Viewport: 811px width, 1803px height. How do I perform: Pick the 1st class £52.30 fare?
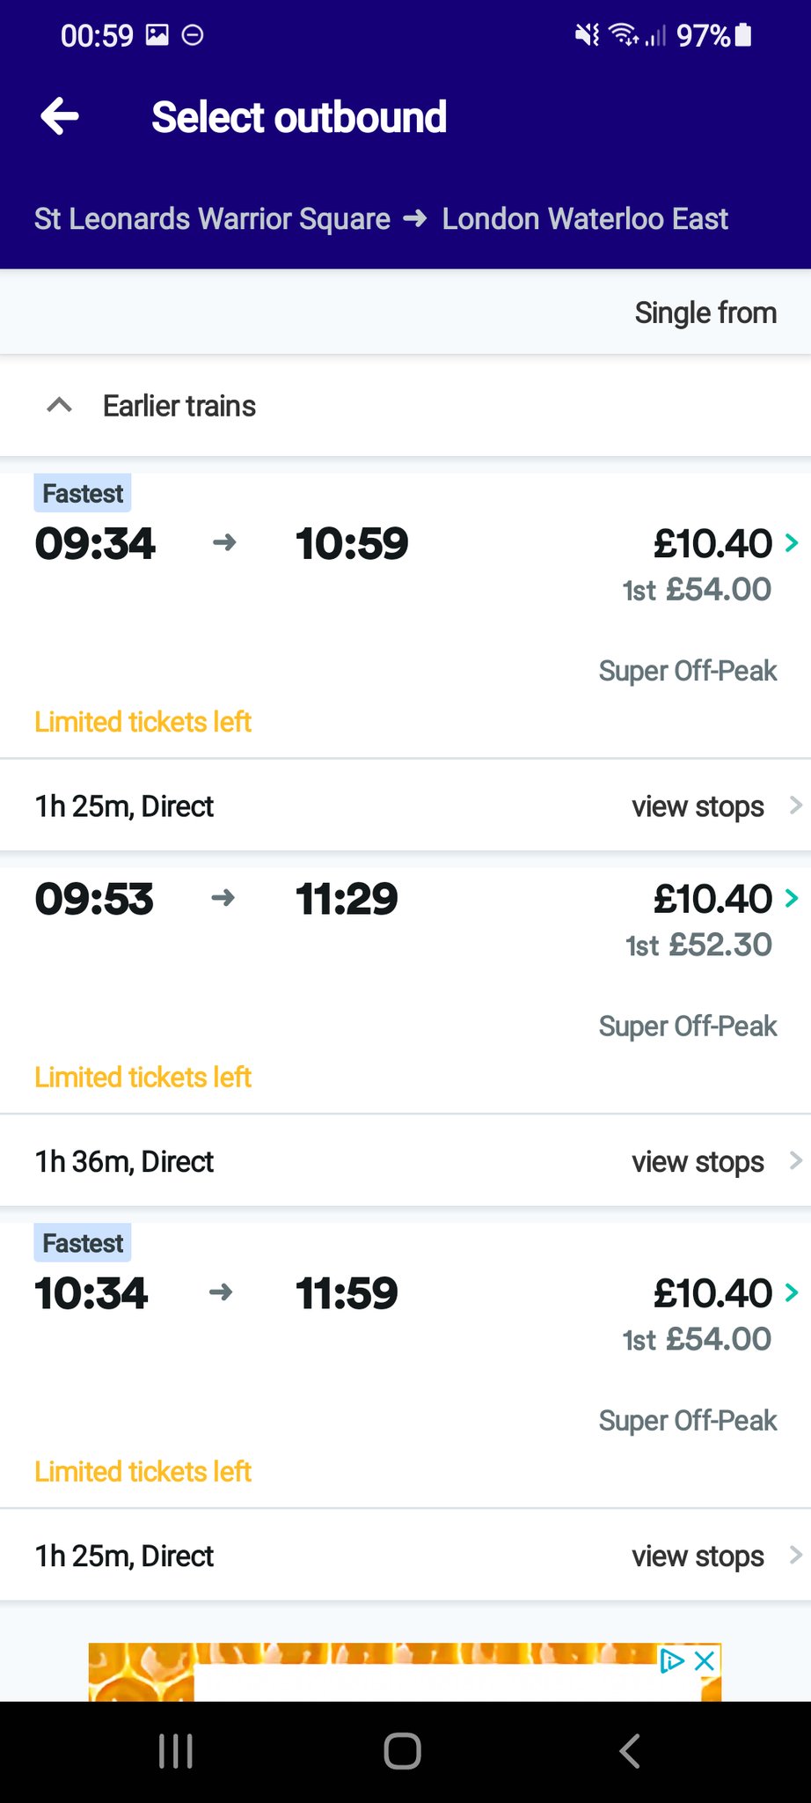click(x=698, y=946)
